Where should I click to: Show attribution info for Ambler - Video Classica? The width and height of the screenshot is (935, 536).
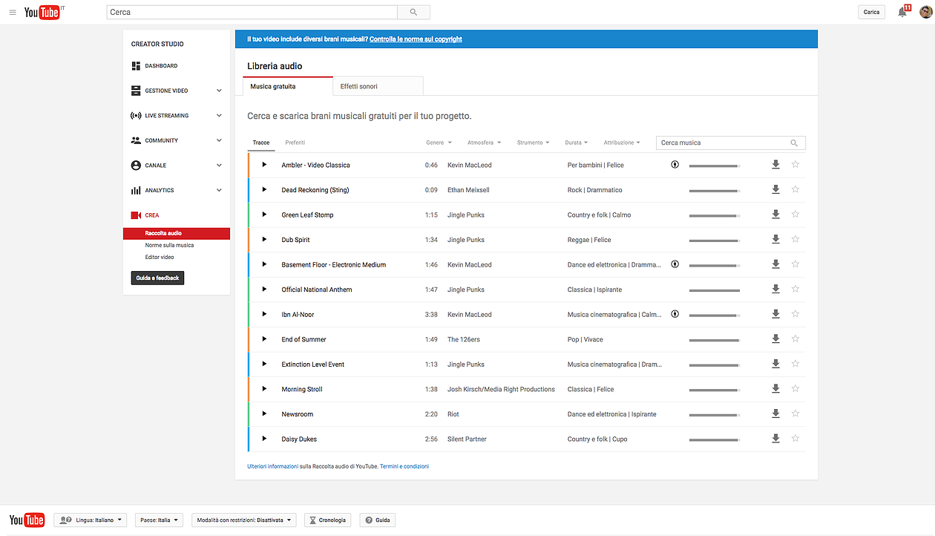(x=675, y=165)
